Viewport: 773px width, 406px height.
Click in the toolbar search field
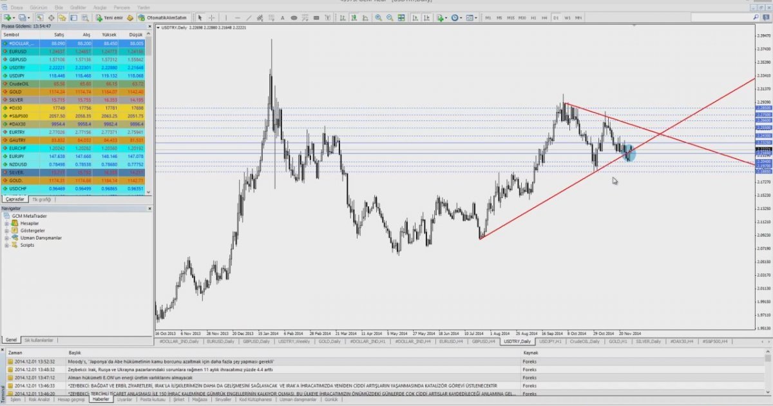(x=725, y=17)
